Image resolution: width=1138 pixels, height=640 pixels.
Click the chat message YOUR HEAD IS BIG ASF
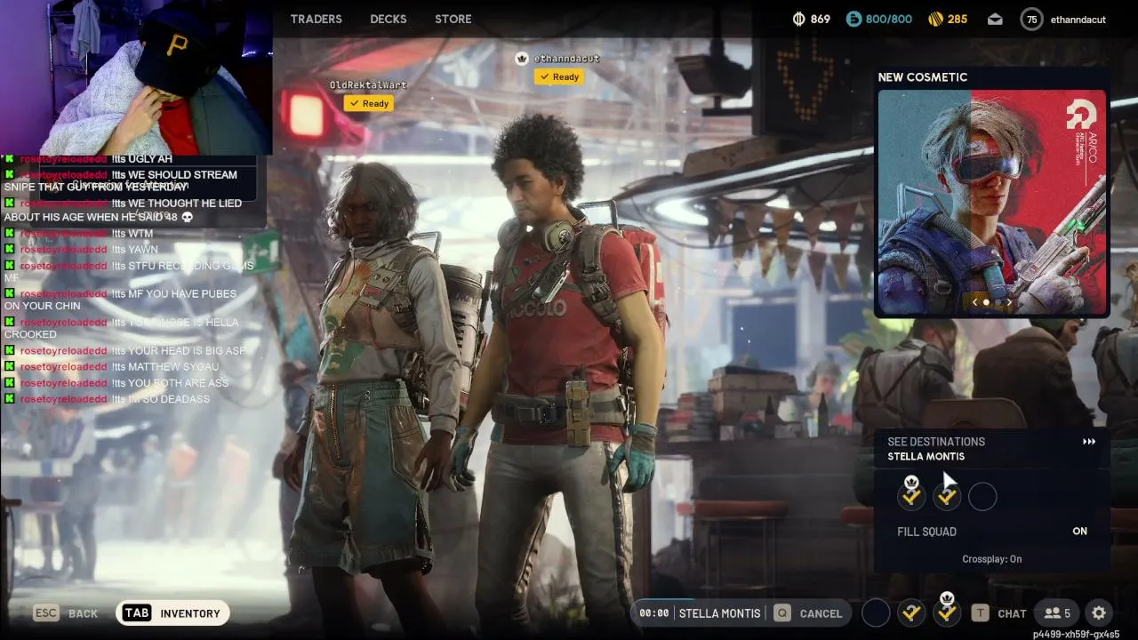click(125, 351)
